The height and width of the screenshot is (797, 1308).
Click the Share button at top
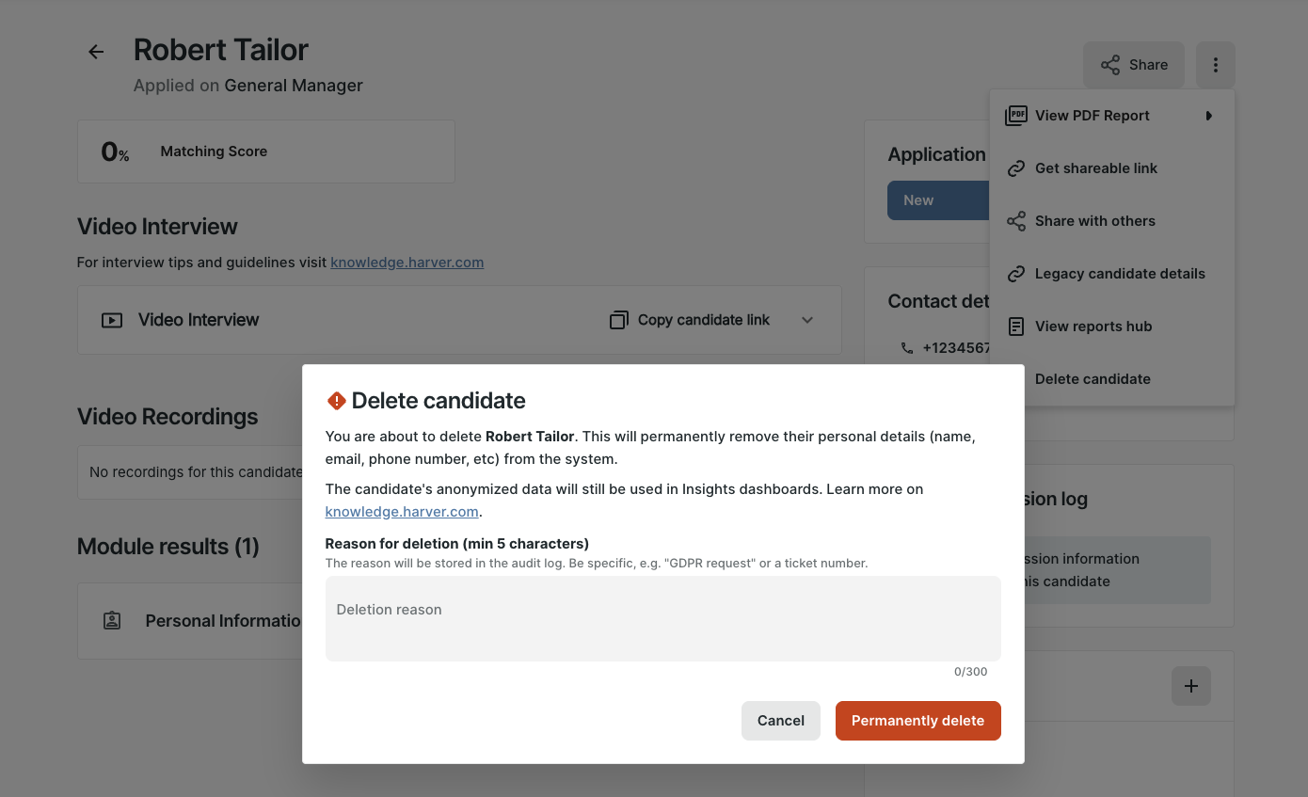tap(1133, 65)
